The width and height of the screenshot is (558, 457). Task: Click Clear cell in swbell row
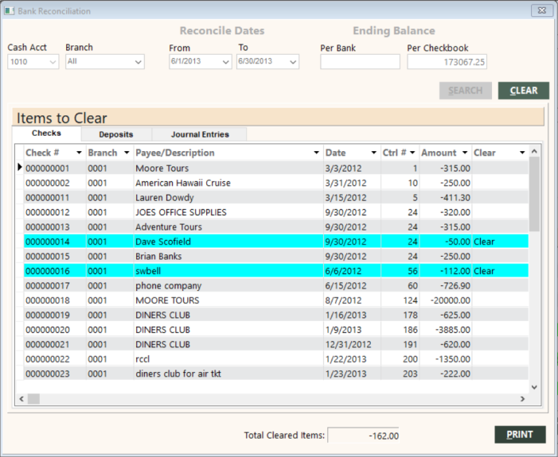[500, 271]
